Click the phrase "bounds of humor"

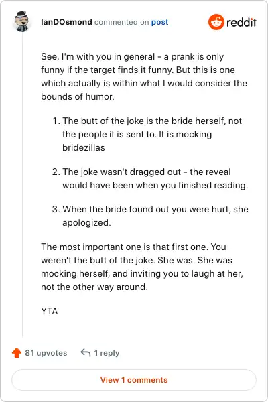(x=78, y=96)
